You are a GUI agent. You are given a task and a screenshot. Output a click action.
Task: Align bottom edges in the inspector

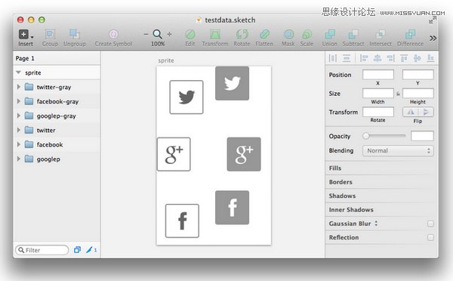pos(430,58)
